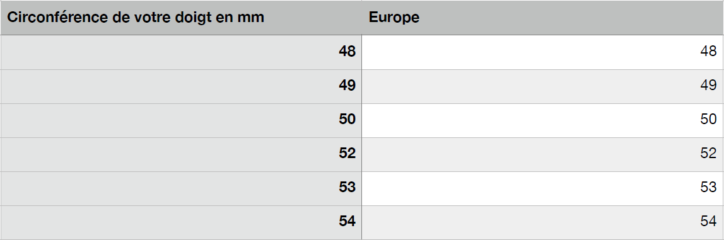
Task: Select the bold 54 circumference cell
Action: pyautogui.click(x=181, y=222)
